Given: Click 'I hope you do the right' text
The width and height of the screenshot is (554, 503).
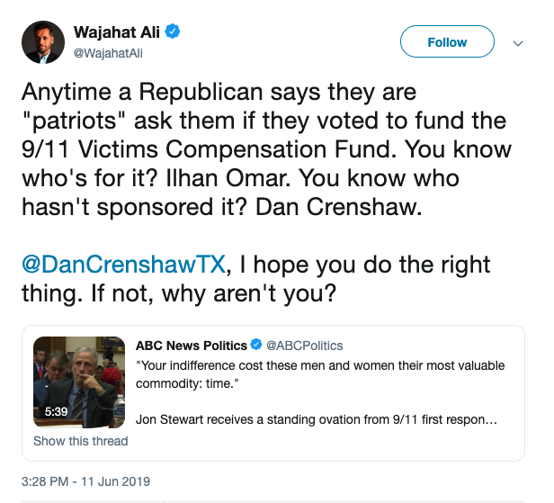Looking at the screenshot, I should pyautogui.click(x=365, y=265).
